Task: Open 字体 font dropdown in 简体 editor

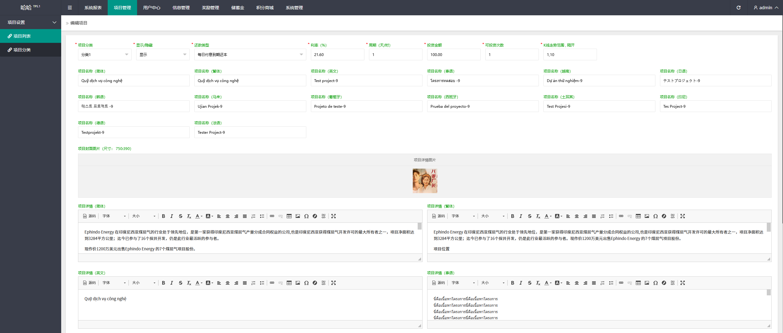Action: click(114, 216)
